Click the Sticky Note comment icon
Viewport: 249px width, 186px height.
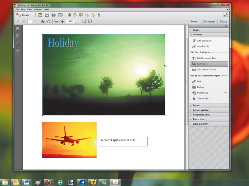pyautogui.click(x=75, y=15)
